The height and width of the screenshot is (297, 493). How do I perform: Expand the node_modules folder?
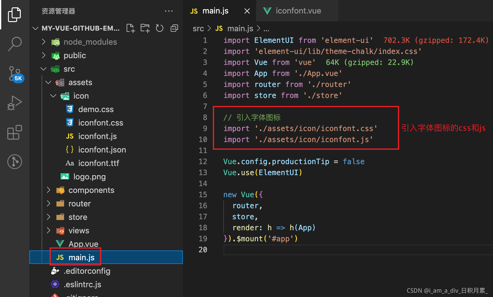(x=44, y=42)
